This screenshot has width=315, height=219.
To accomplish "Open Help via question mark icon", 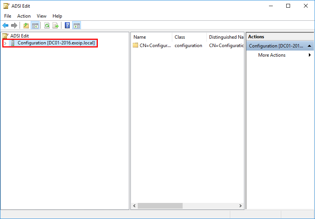I will tap(67, 25).
